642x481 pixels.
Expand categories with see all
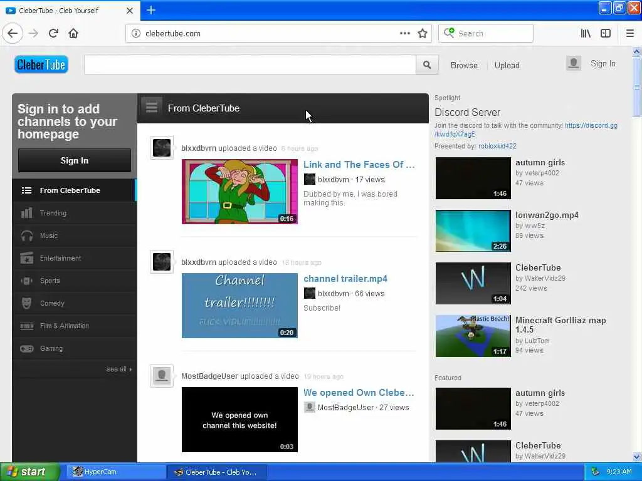point(118,369)
